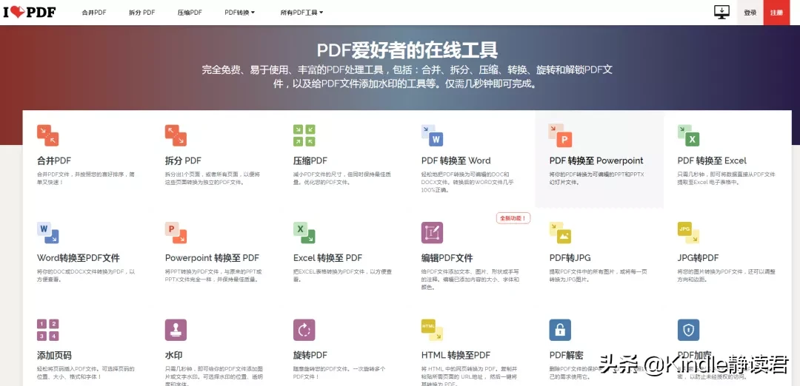
Task: Click the Excel to PDF icon
Action: click(304, 233)
